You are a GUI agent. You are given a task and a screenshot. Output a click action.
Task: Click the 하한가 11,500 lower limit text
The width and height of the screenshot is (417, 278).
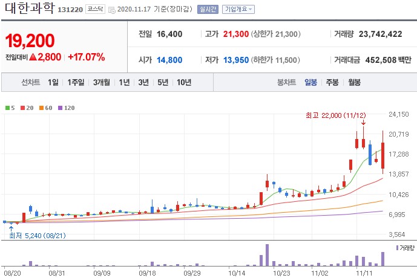[275, 60]
